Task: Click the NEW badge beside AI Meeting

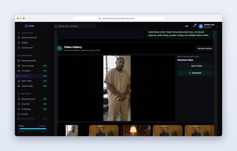Action: 45,109
